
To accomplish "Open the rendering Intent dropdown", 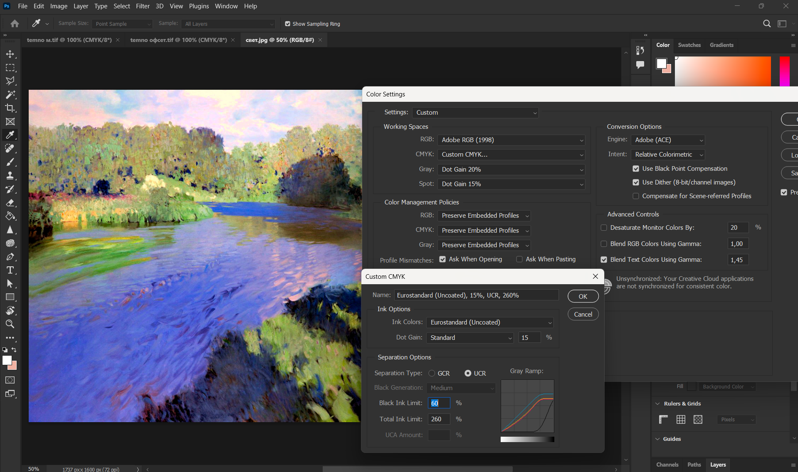I will 668,155.
